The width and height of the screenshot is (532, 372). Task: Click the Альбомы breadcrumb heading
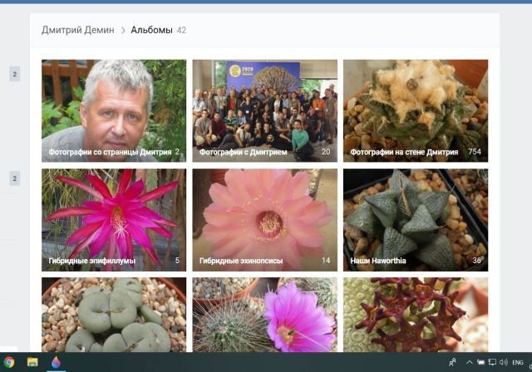click(151, 30)
